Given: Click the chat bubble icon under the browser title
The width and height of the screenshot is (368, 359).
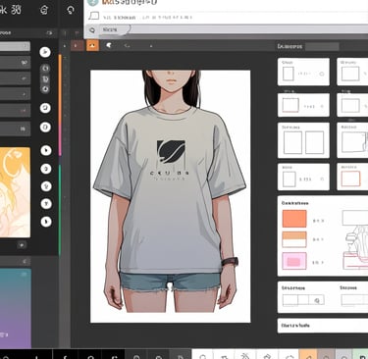Looking at the screenshot, I should [94, 16].
